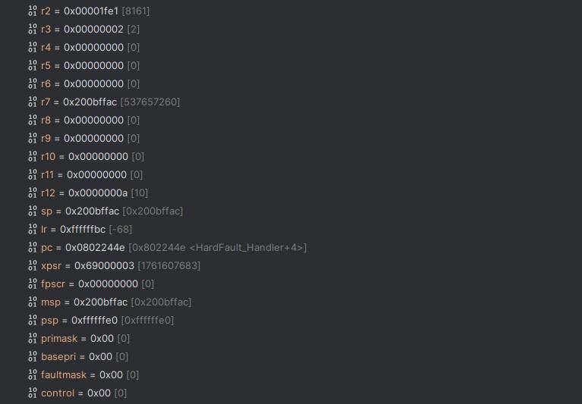Click the binary icon next to fpscr
582x404 pixels.
click(x=32, y=283)
